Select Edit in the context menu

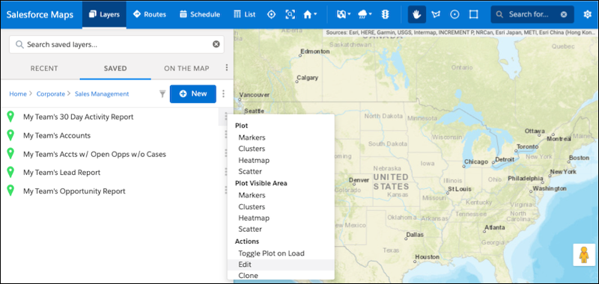click(x=281, y=265)
